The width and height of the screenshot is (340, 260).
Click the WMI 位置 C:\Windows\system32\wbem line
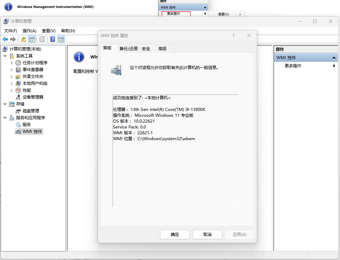point(154,139)
